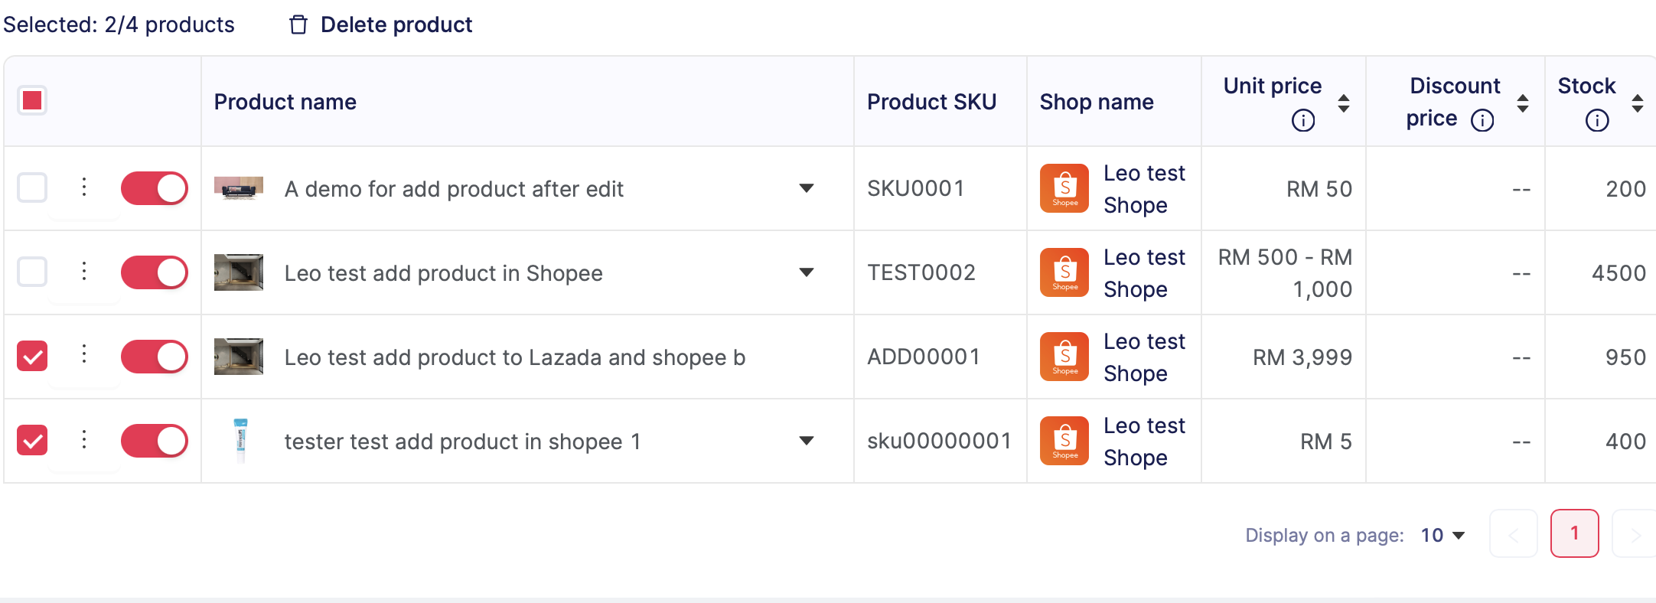
Task: Click the Stock column info icon
Action: [x=1596, y=120]
